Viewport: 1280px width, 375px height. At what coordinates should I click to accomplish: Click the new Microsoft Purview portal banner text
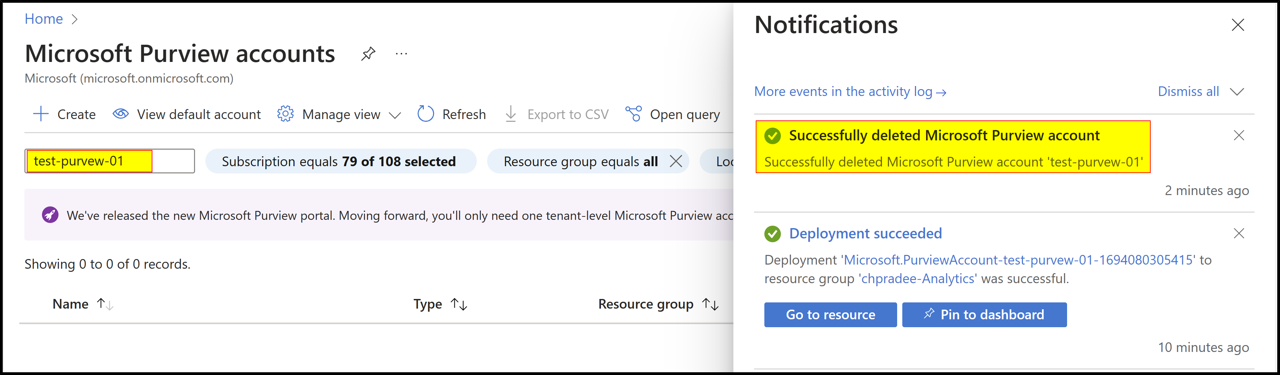tap(400, 216)
